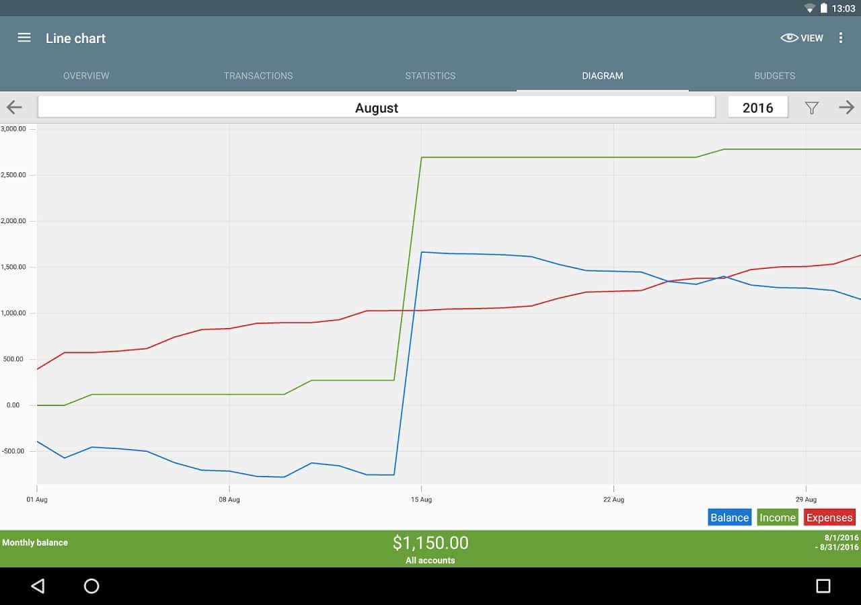Open the Statistics tab
Image resolution: width=861 pixels, height=605 pixels.
pyautogui.click(x=430, y=76)
